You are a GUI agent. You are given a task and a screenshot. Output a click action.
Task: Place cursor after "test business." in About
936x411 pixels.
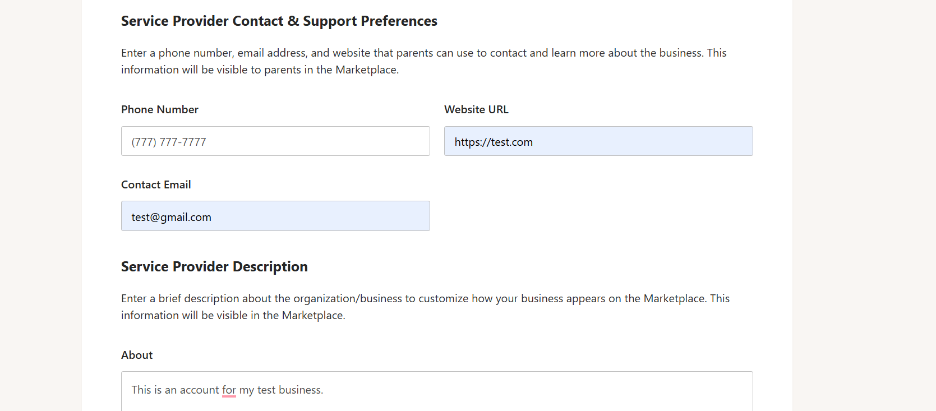click(324, 390)
